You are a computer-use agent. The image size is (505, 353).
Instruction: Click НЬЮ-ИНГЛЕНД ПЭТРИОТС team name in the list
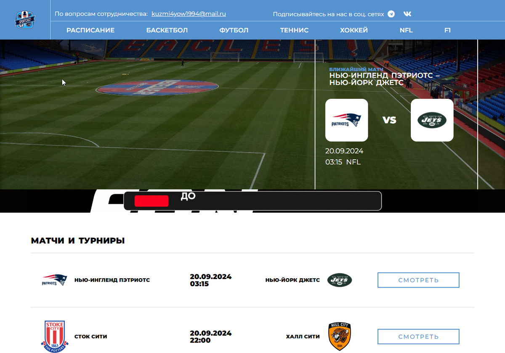[112, 280]
